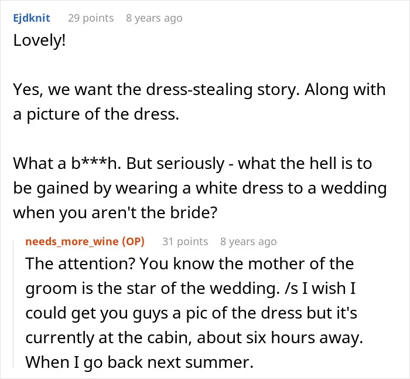Click "When I go back next summer."
Screen dimensions: 410x379
139,362
